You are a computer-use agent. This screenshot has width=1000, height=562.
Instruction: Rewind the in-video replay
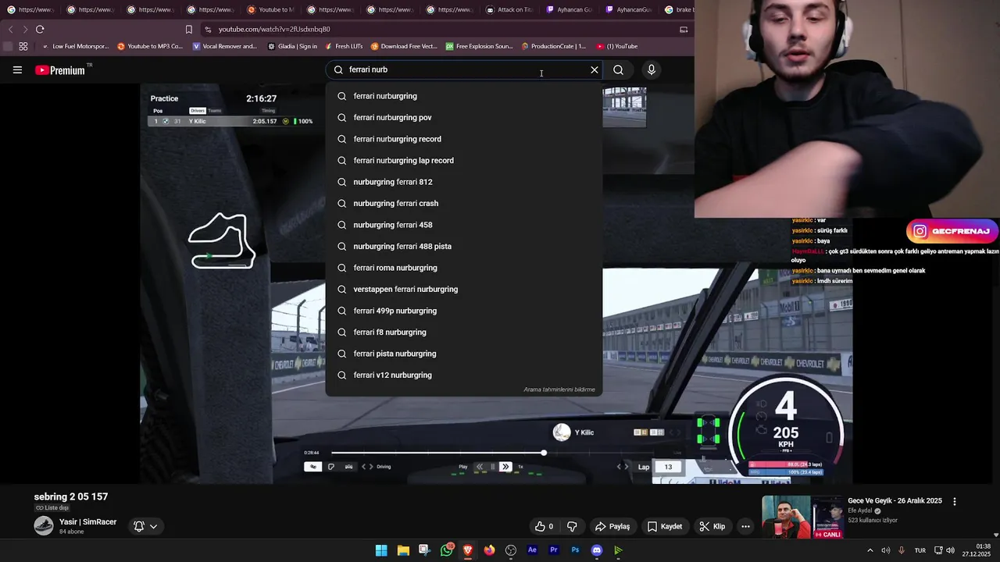(480, 467)
